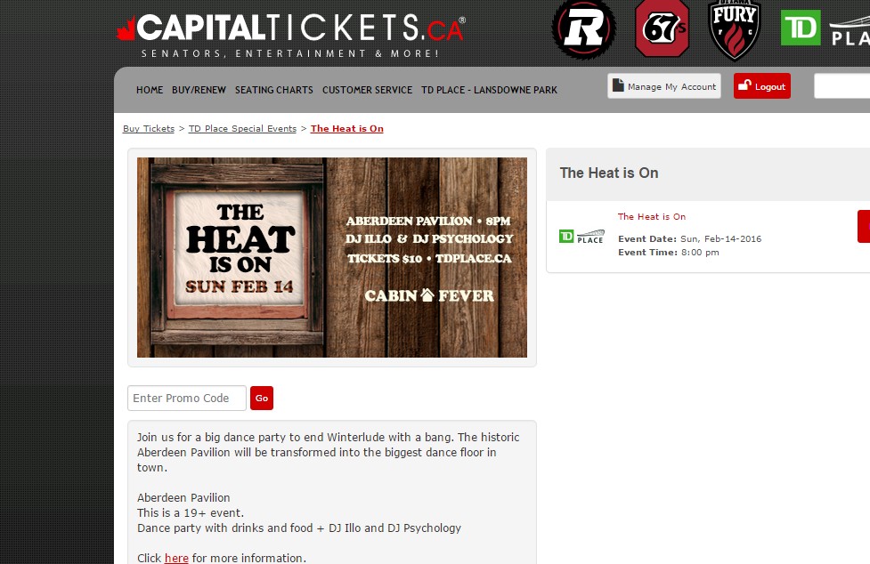Click the Ottawa Redblacks R logo
The height and width of the screenshot is (564, 870).
583,28
